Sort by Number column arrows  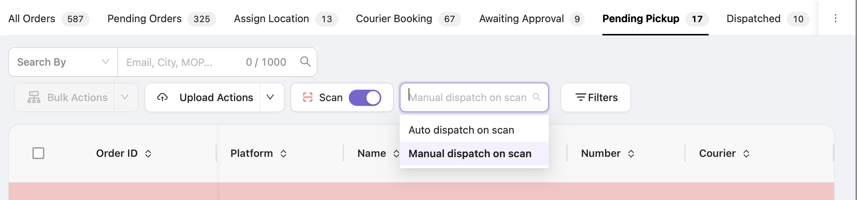coord(631,154)
